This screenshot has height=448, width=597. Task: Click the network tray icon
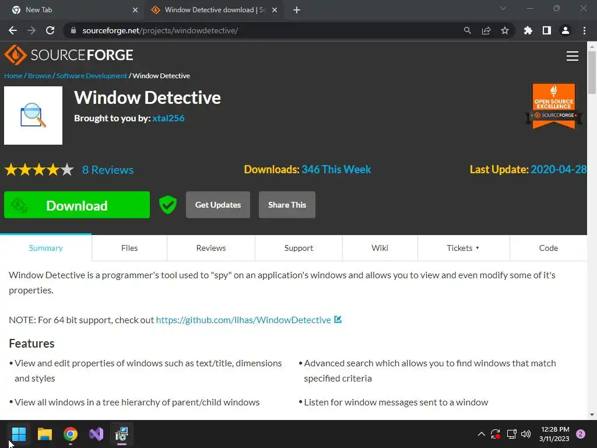(x=511, y=434)
